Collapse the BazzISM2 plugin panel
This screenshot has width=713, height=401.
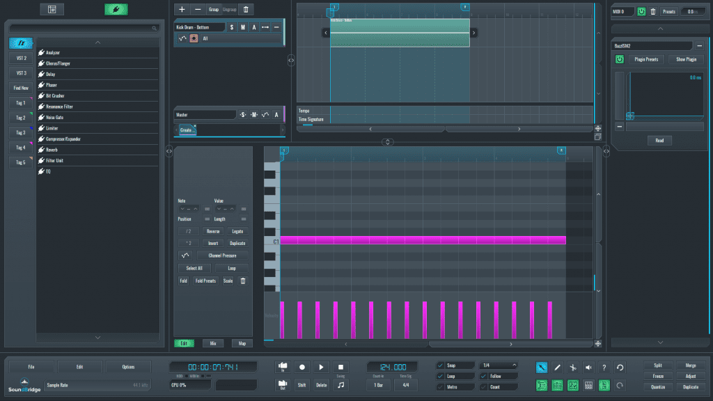tap(699, 45)
